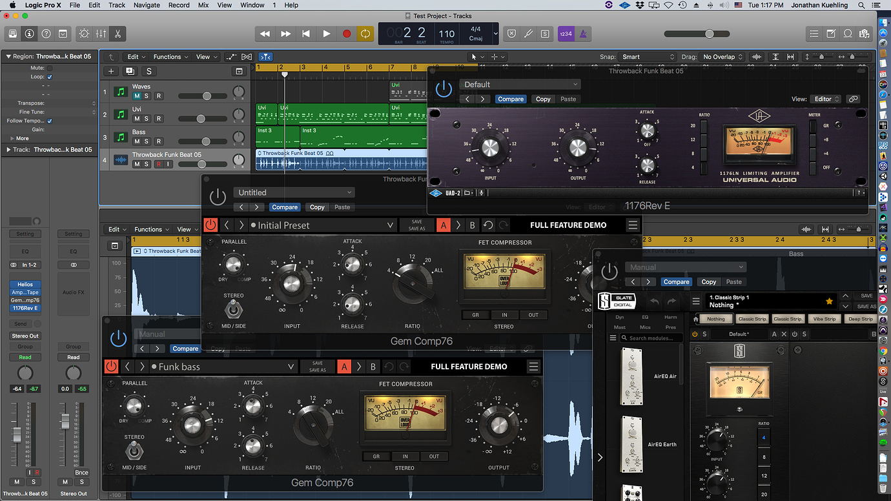The height and width of the screenshot is (501, 891).
Task: Toggle Flex catch-playhead button in tracks toolbar
Action: [265, 57]
